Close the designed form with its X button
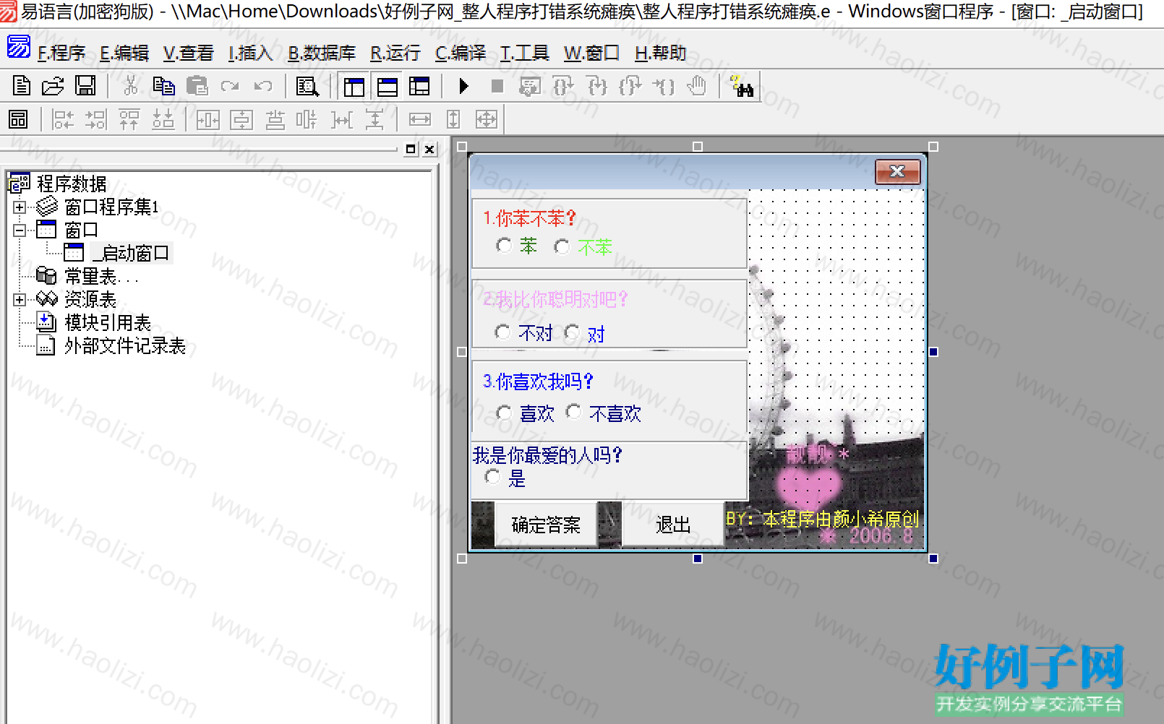The image size is (1164, 724). pyautogui.click(x=897, y=171)
